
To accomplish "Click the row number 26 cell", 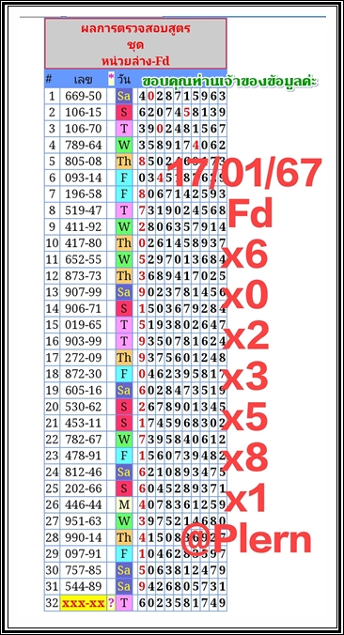I will [x=52, y=504].
